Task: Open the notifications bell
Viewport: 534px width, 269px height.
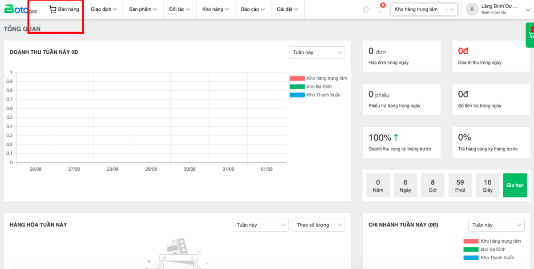Action: (x=380, y=9)
